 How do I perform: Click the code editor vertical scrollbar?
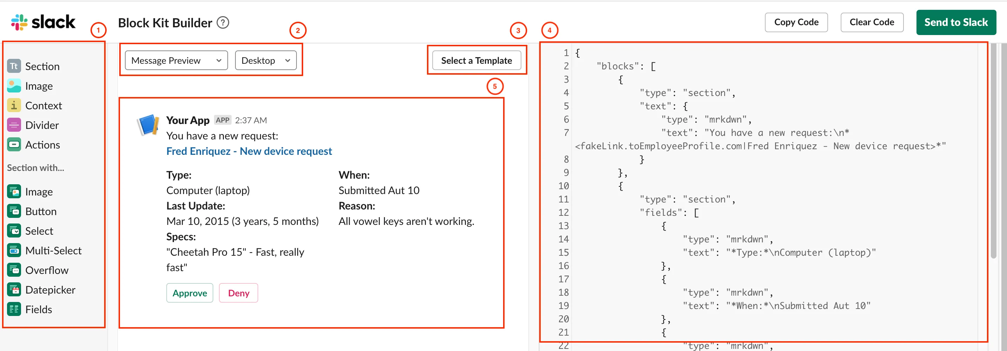994,152
